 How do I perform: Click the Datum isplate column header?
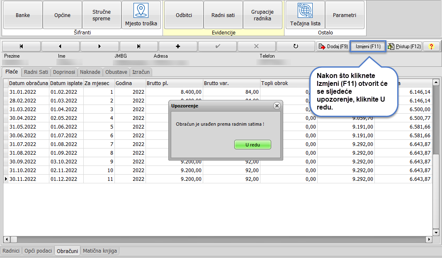point(66,83)
